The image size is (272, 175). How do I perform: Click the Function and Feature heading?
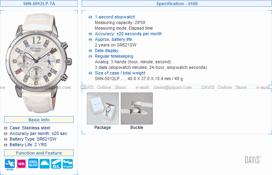tap(39, 153)
